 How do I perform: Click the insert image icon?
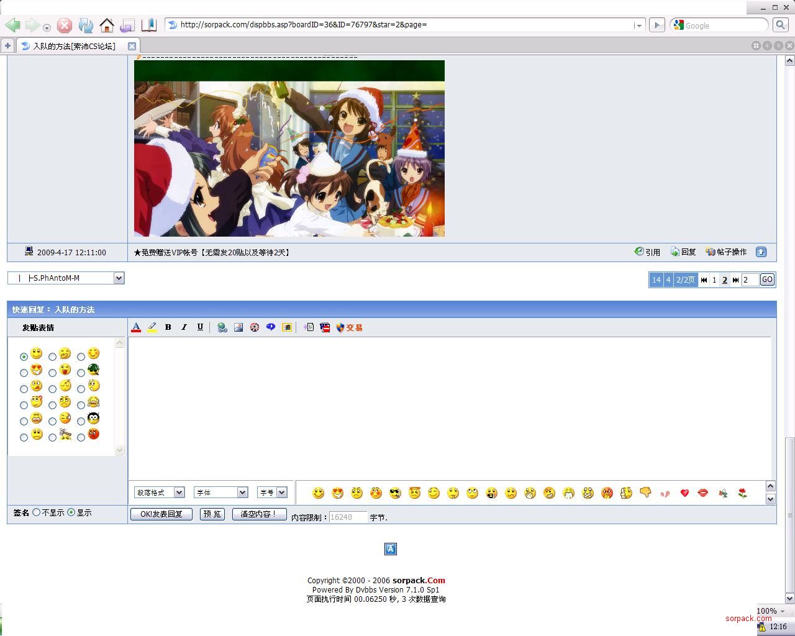pos(238,327)
